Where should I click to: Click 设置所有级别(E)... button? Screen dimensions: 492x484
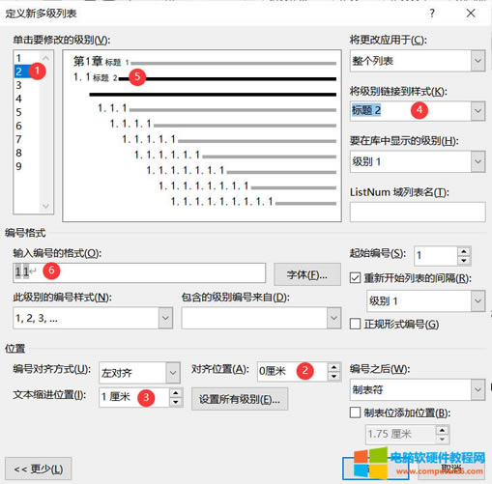[x=240, y=399]
